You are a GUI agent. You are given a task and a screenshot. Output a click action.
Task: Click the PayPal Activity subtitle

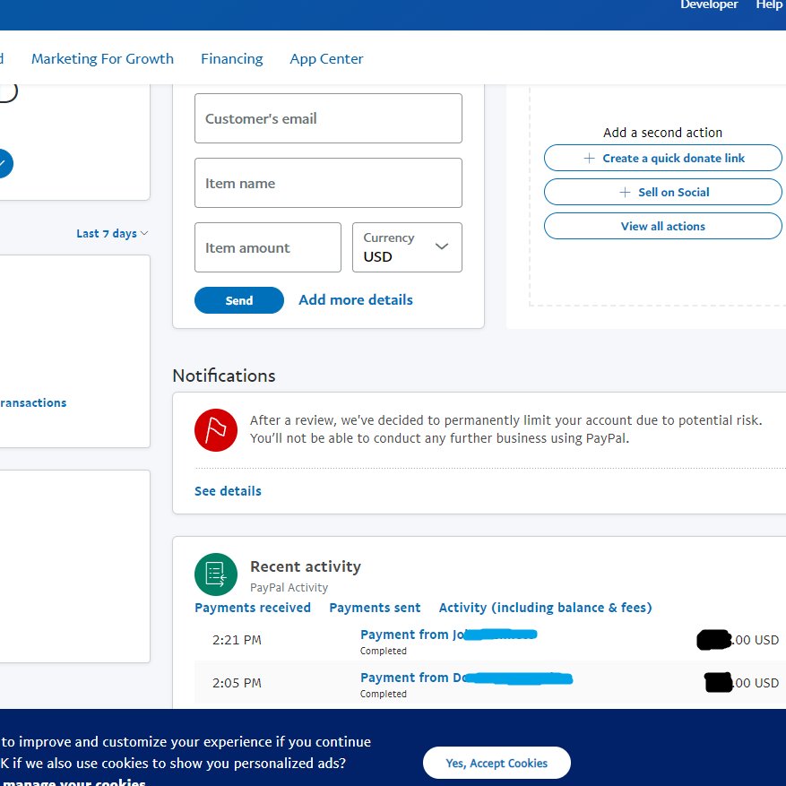(289, 588)
